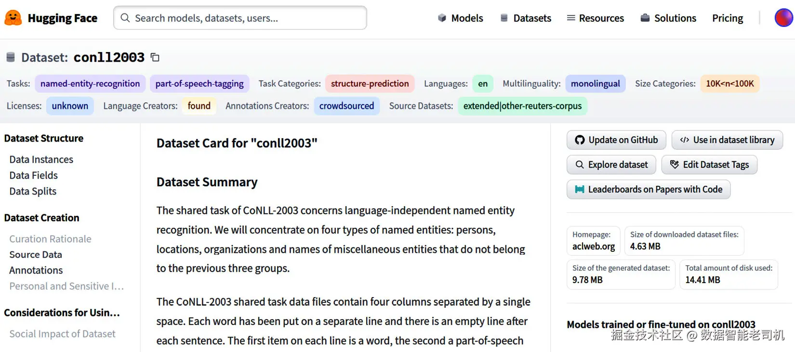Expand the Solutions menu

click(x=668, y=18)
